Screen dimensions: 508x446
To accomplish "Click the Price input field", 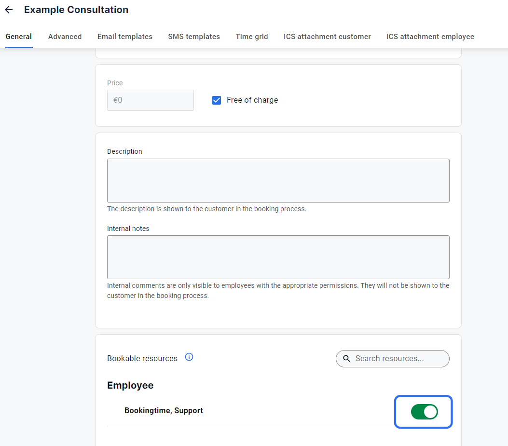I will 151,100.
